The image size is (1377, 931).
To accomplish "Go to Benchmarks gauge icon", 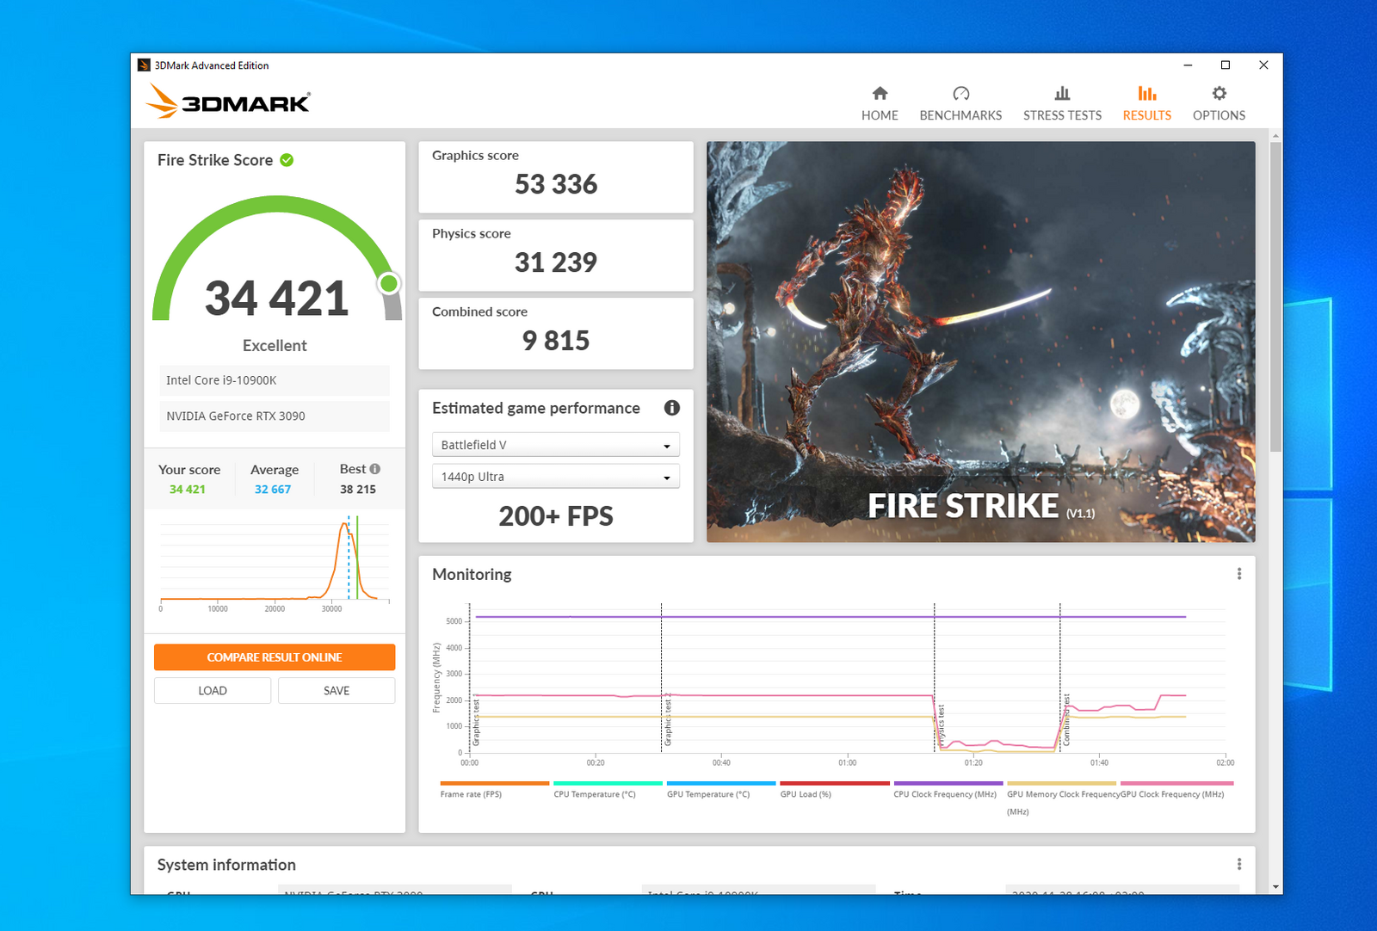I will (x=960, y=93).
